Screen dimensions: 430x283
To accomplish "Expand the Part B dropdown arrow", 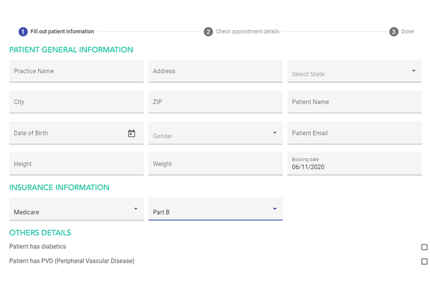I will point(274,209).
